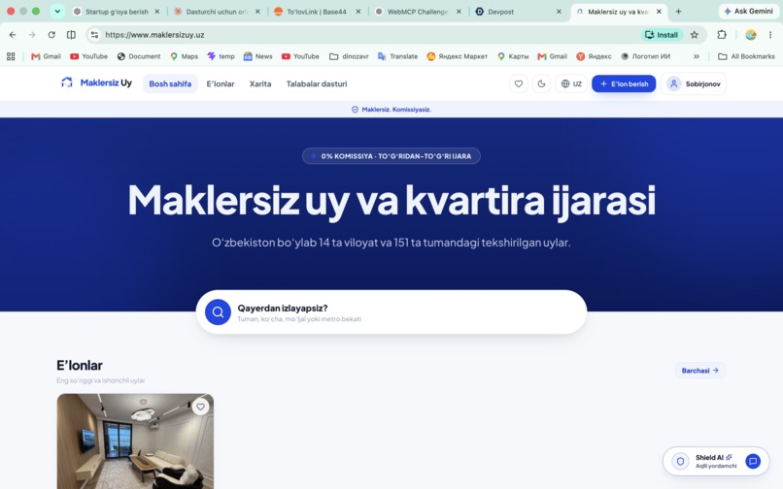Click Shield AI shield icon
Screen dimensions: 783x489
(680, 461)
